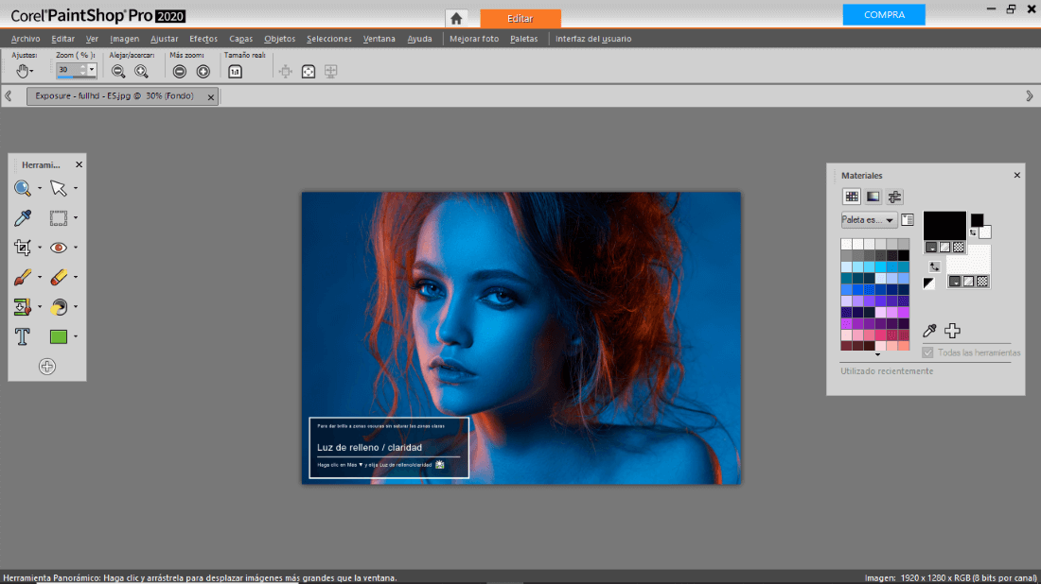Click the swap foreground/background colors arrows
Screen dimensions: 1041x584
pos(934,266)
